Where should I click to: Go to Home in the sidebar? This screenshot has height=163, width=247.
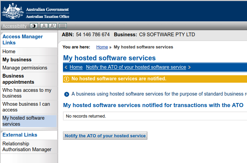(9, 52)
